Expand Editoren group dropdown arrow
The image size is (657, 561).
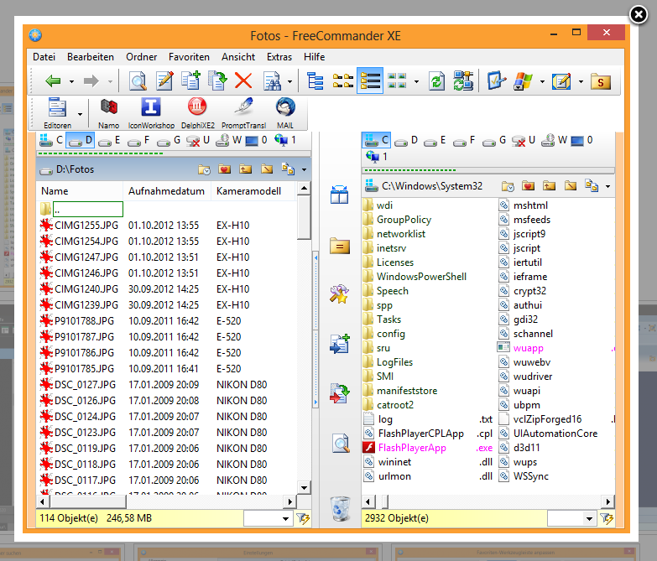click(x=80, y=114)
